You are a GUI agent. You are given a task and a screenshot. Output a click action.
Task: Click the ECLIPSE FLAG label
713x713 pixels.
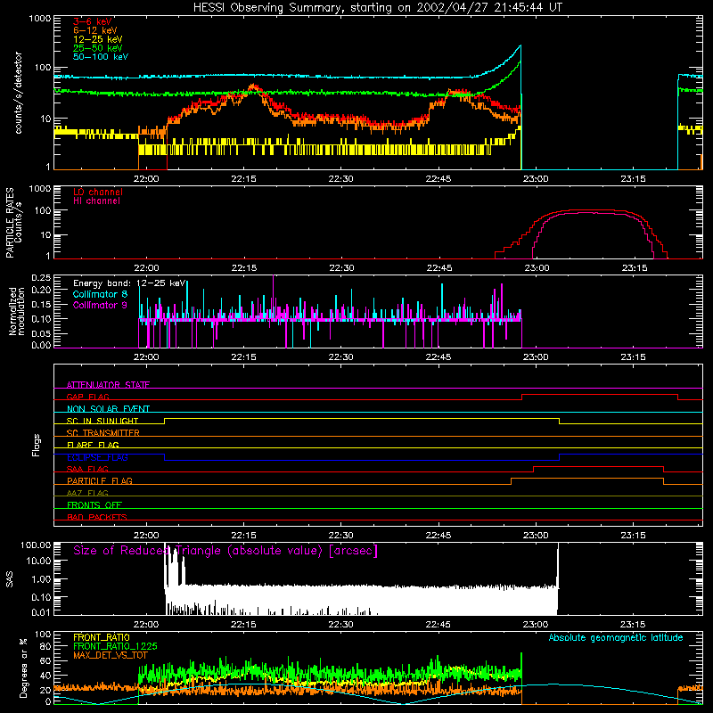coord(97,457)
